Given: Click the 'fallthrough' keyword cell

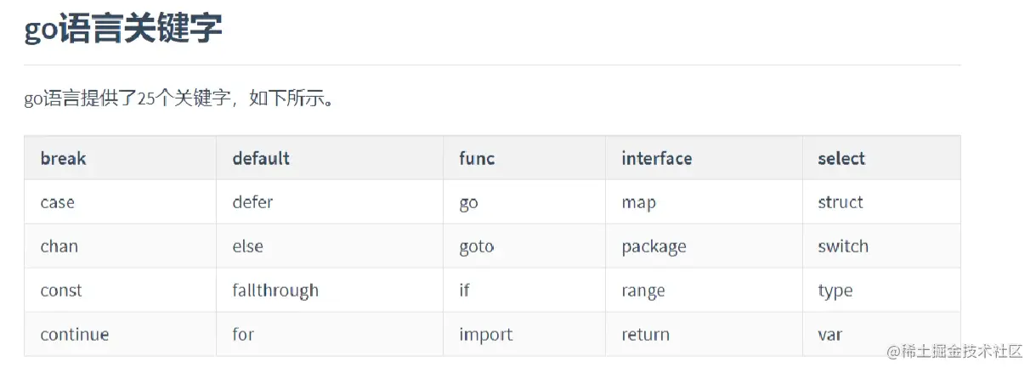Looking at the screenshot, I should 275,291.
